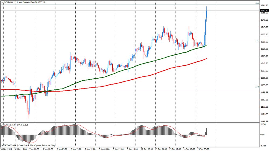This screenshot has height=151, width=269.
Task: Click the 5.176 MACD scale value
Action: [263, 124]
